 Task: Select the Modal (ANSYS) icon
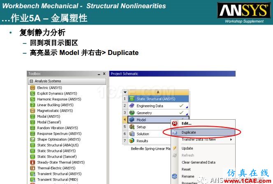[x=32, y=116]
